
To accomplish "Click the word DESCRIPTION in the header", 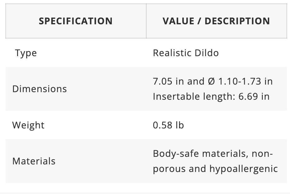I will coord(238,21).
